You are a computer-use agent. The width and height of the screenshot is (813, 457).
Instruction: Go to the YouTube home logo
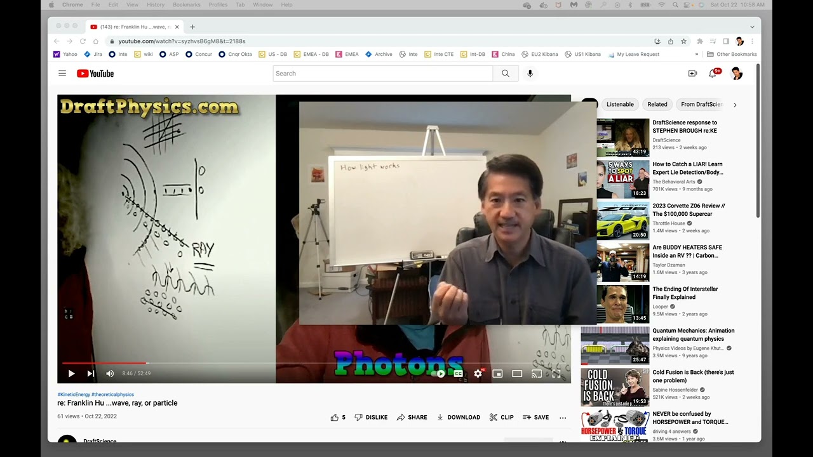(x=95, y=74)
